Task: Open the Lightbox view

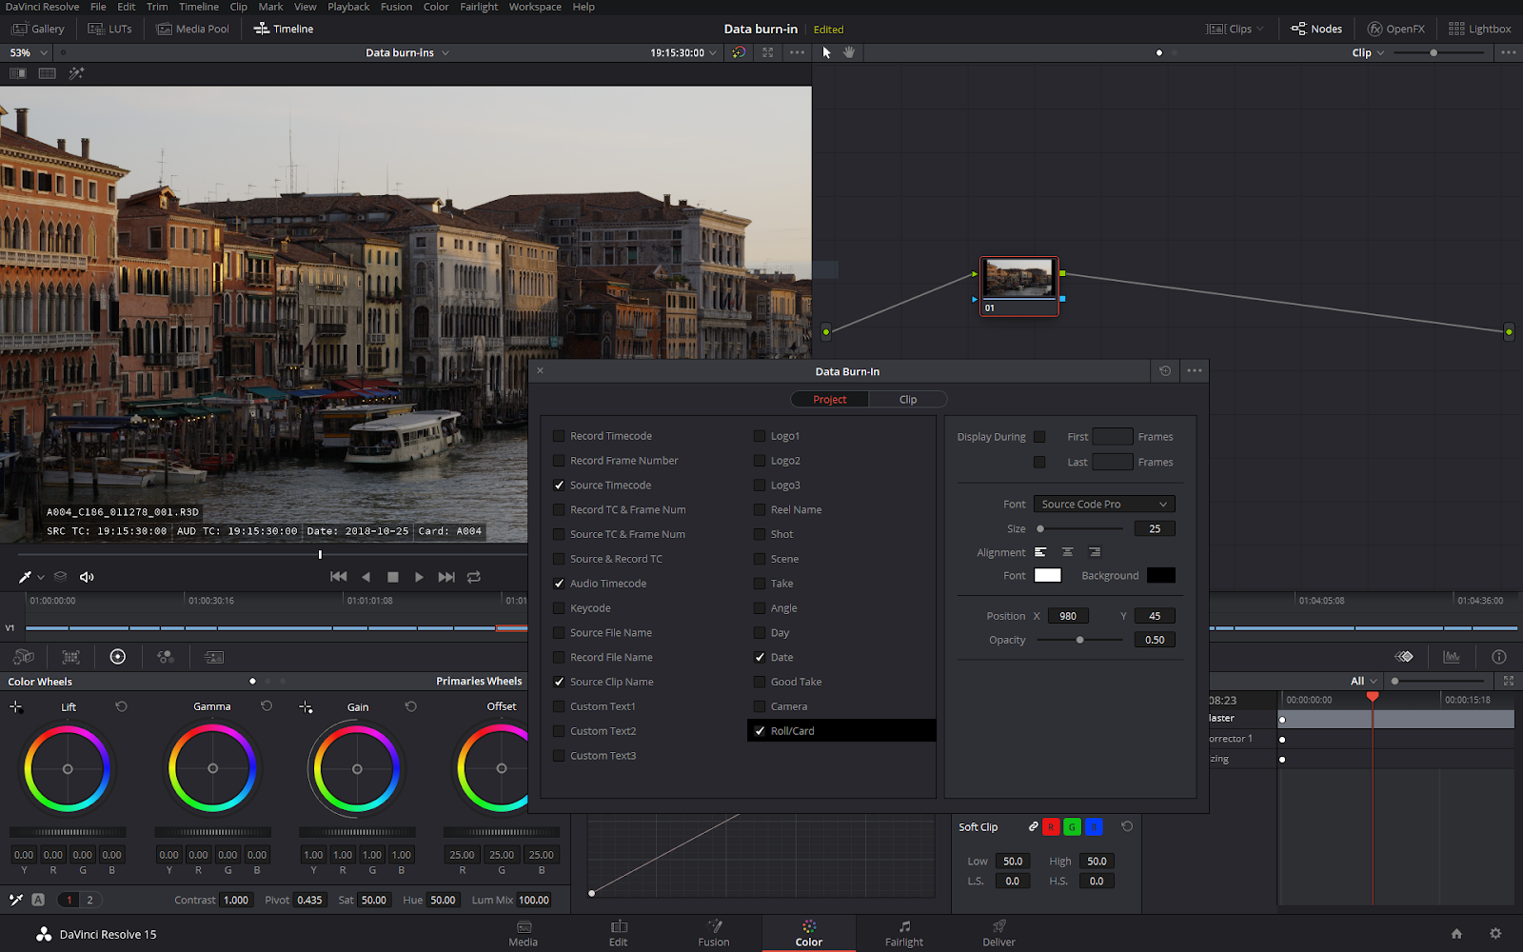Action: tap(1479, 29)
